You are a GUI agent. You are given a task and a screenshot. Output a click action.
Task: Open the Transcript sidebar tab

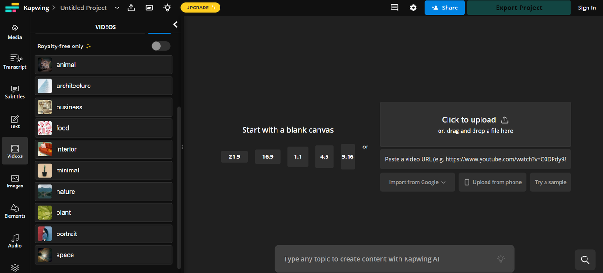tap(15, 62)
